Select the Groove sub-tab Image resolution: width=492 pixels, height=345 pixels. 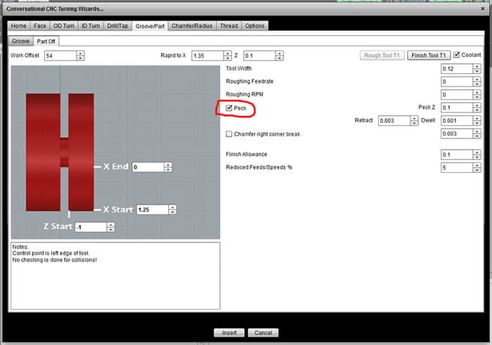tap(21, 41)
